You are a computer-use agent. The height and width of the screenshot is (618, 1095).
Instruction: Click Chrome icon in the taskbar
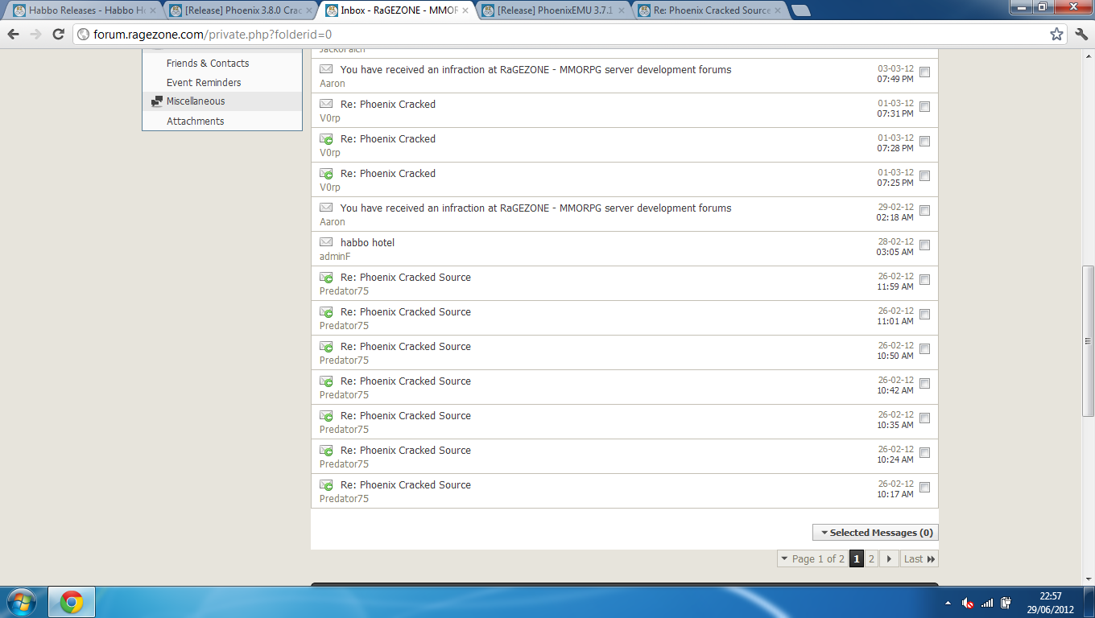point(72,602)
